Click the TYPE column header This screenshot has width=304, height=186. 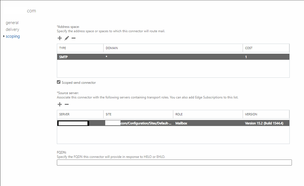tap(62, 48)
